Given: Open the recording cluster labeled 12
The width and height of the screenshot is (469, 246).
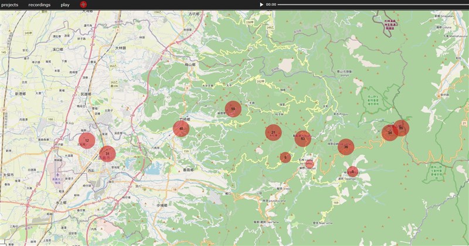Looking at the screenshot, I should [87, 140].
